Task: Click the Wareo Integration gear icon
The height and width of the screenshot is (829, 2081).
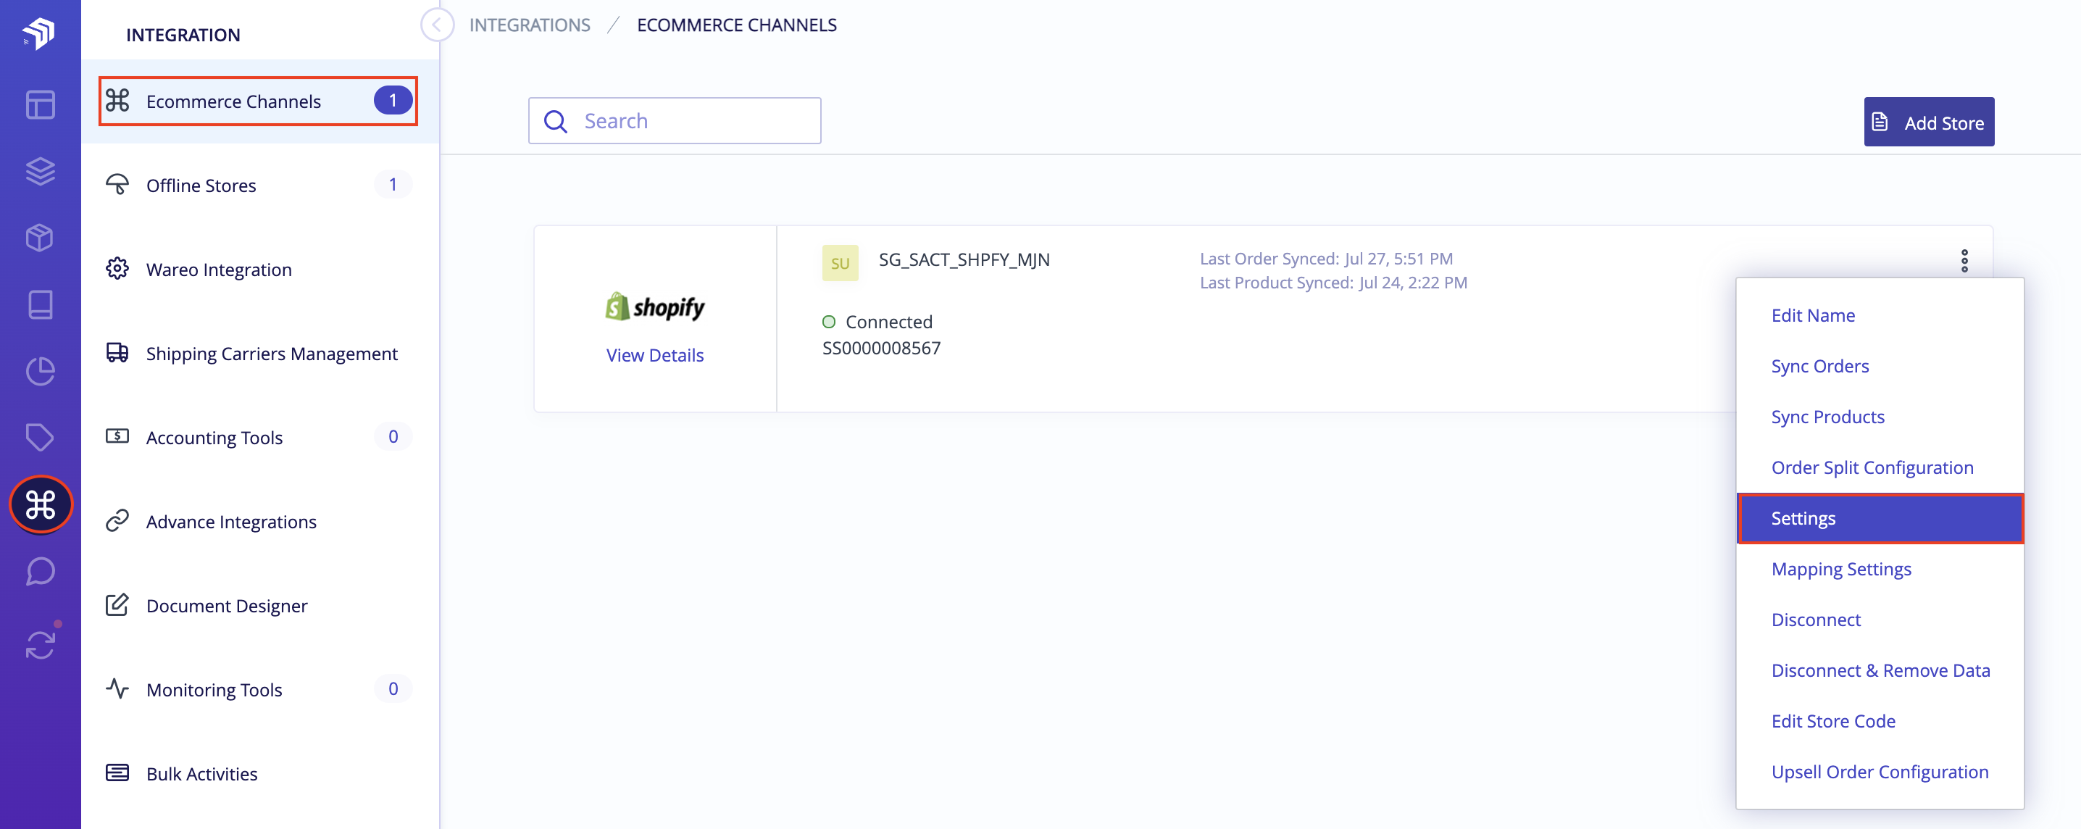Action: [x=117, y=268]
